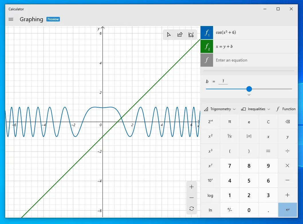Viewport: 303px width, 224px height.
Task: Click the plus operator key
Action: pyautogui.click(x=288, y=195)
